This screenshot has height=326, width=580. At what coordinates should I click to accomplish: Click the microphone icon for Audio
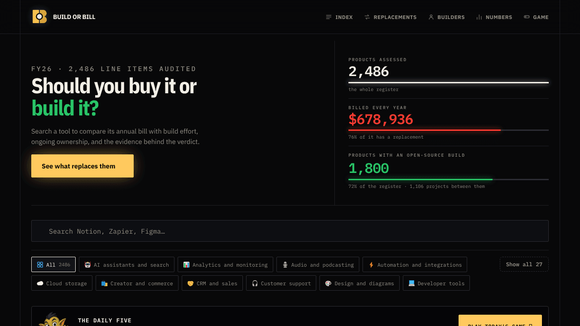pos(285,264)
